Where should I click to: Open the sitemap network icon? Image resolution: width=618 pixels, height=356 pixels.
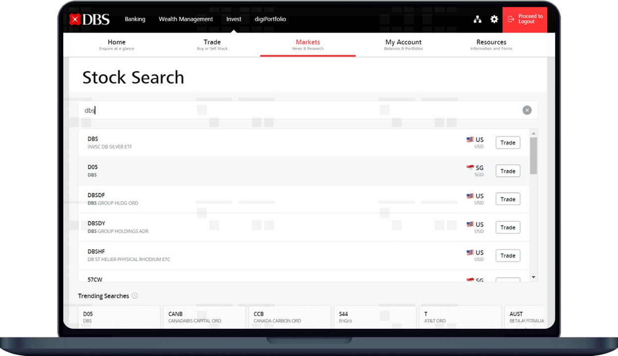tap(477, 19)
